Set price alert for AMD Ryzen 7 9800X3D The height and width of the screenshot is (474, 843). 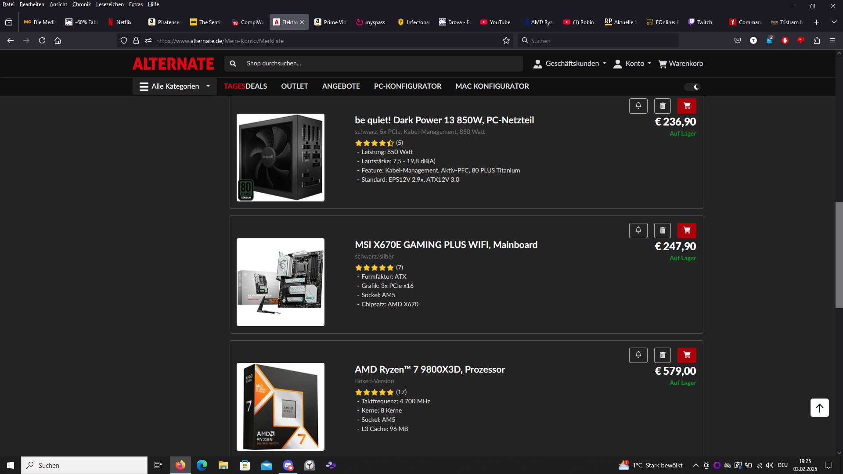coord(638,355)
